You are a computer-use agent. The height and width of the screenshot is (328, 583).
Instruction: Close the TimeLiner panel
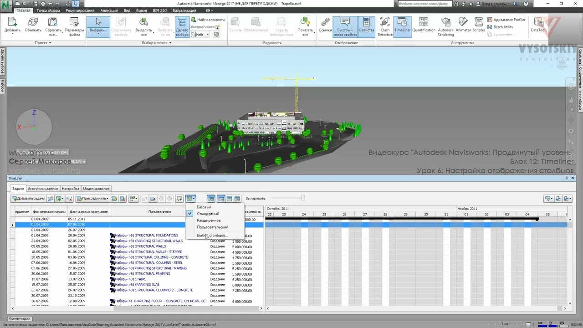[x=573, y=178]
